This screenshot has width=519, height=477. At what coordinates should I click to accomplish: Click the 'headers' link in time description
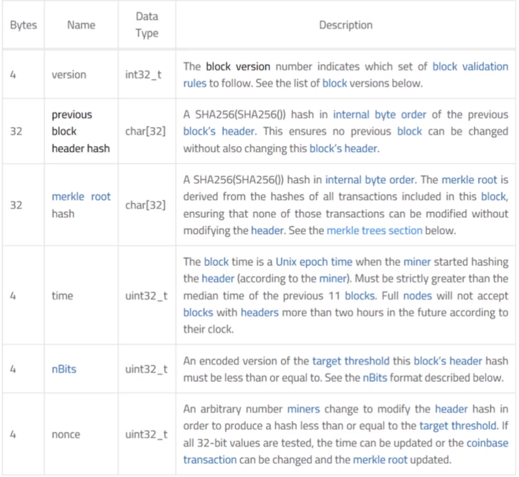259,313
